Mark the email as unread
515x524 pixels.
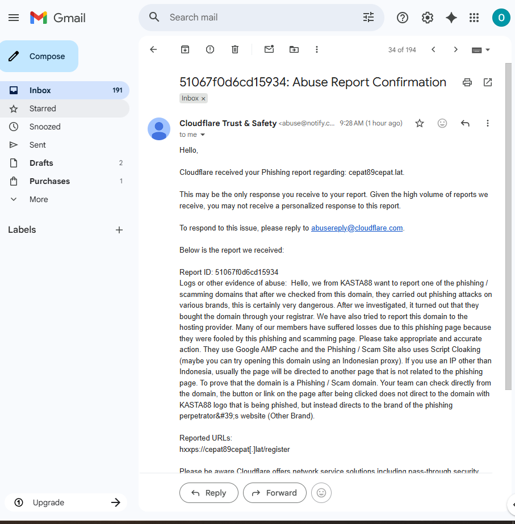coord(269,49)
